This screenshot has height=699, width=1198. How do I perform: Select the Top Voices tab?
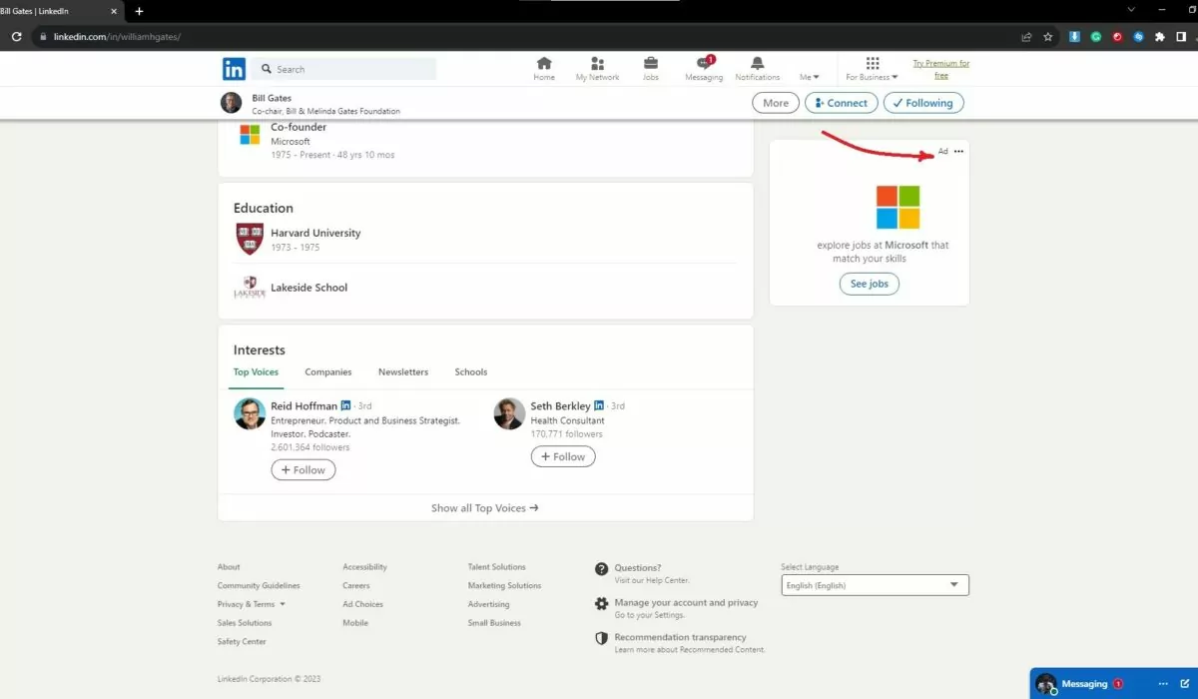point(256,371)
